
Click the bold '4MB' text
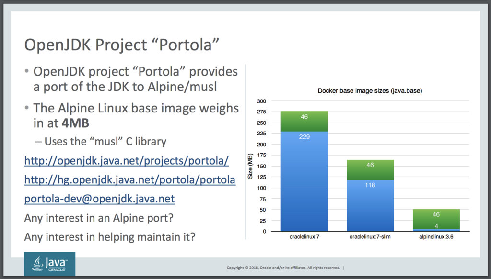[75, 123]
